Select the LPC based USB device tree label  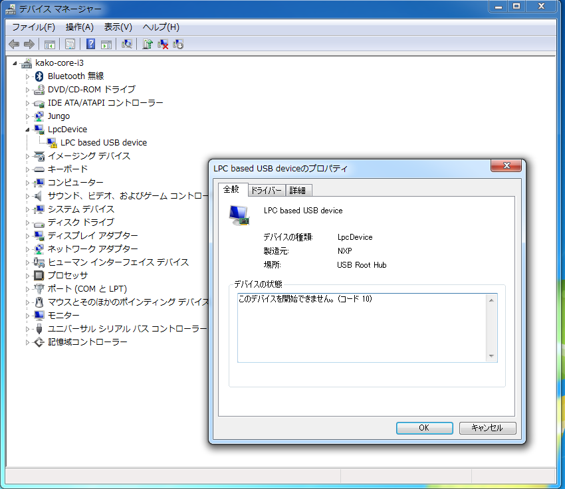(x=104, y=143)
